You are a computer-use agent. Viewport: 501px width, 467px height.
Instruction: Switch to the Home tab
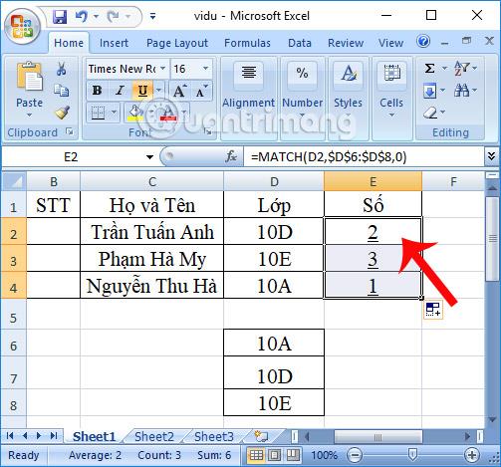[69, 43]
